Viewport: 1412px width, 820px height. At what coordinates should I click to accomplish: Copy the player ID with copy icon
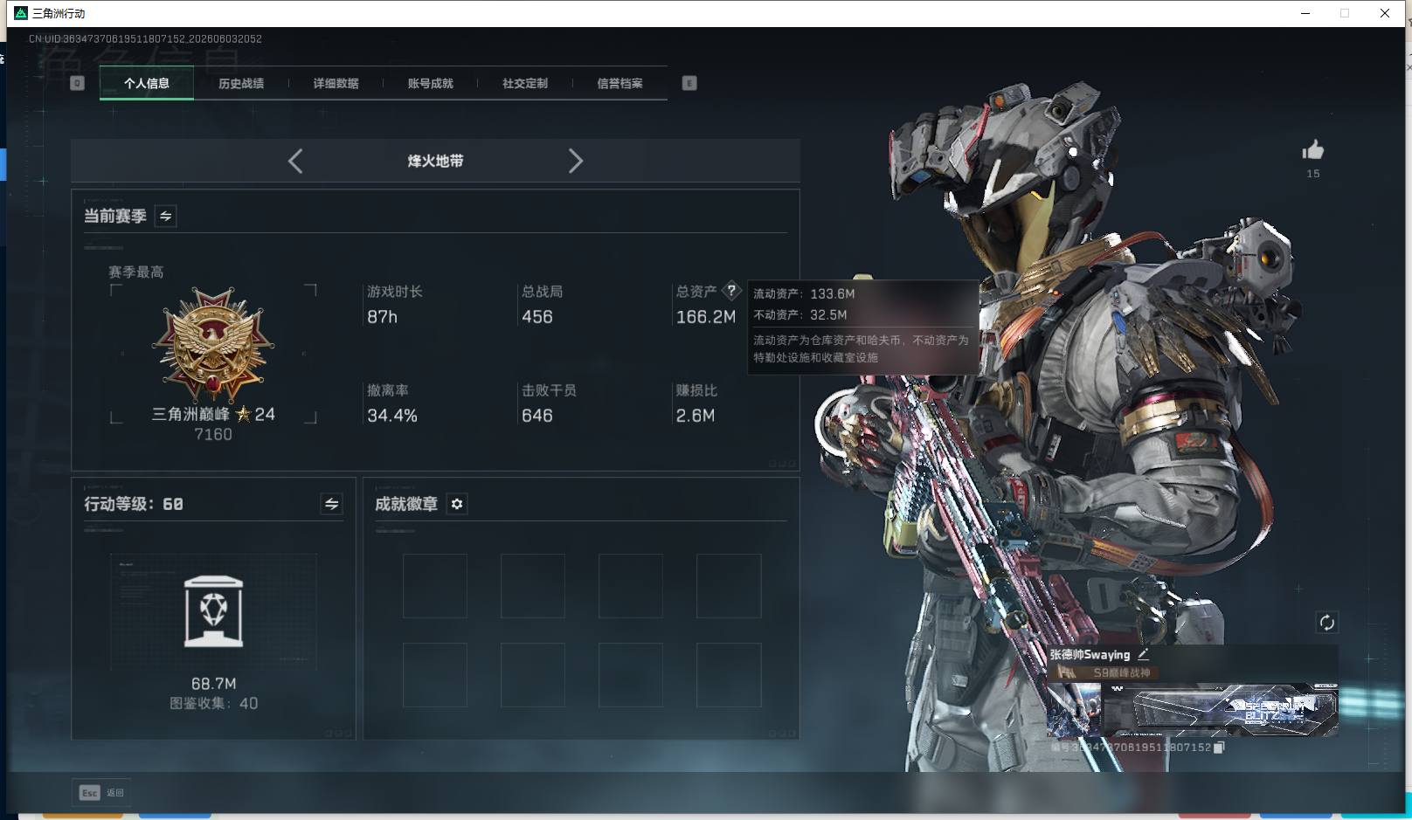(x=1219, y=748)
